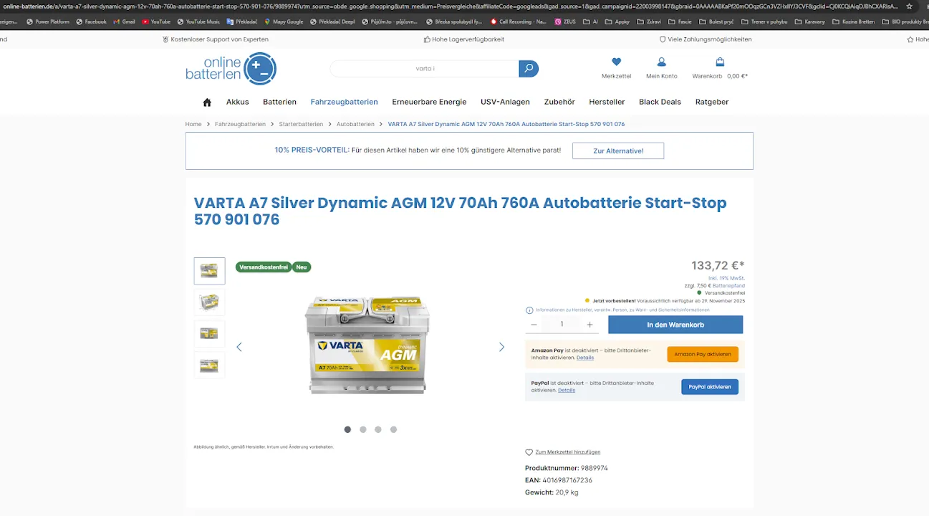Open the Ratgeber menu
Image resolution: width=929 pixels, height=516 pixels.
[712, 102]
